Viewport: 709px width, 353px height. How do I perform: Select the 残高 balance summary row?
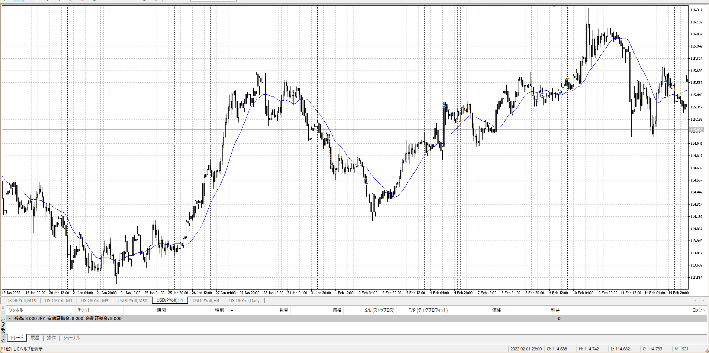68,318
